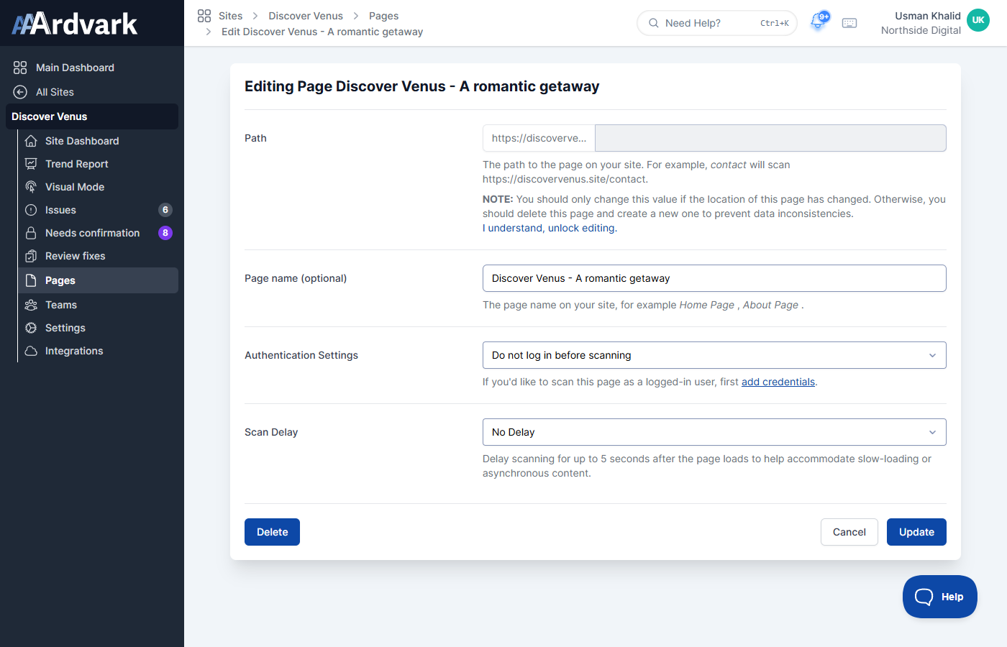Screen dimensions: 1007x647
Task: Open the Help chat bubble
Action: [x=940, y=597]
